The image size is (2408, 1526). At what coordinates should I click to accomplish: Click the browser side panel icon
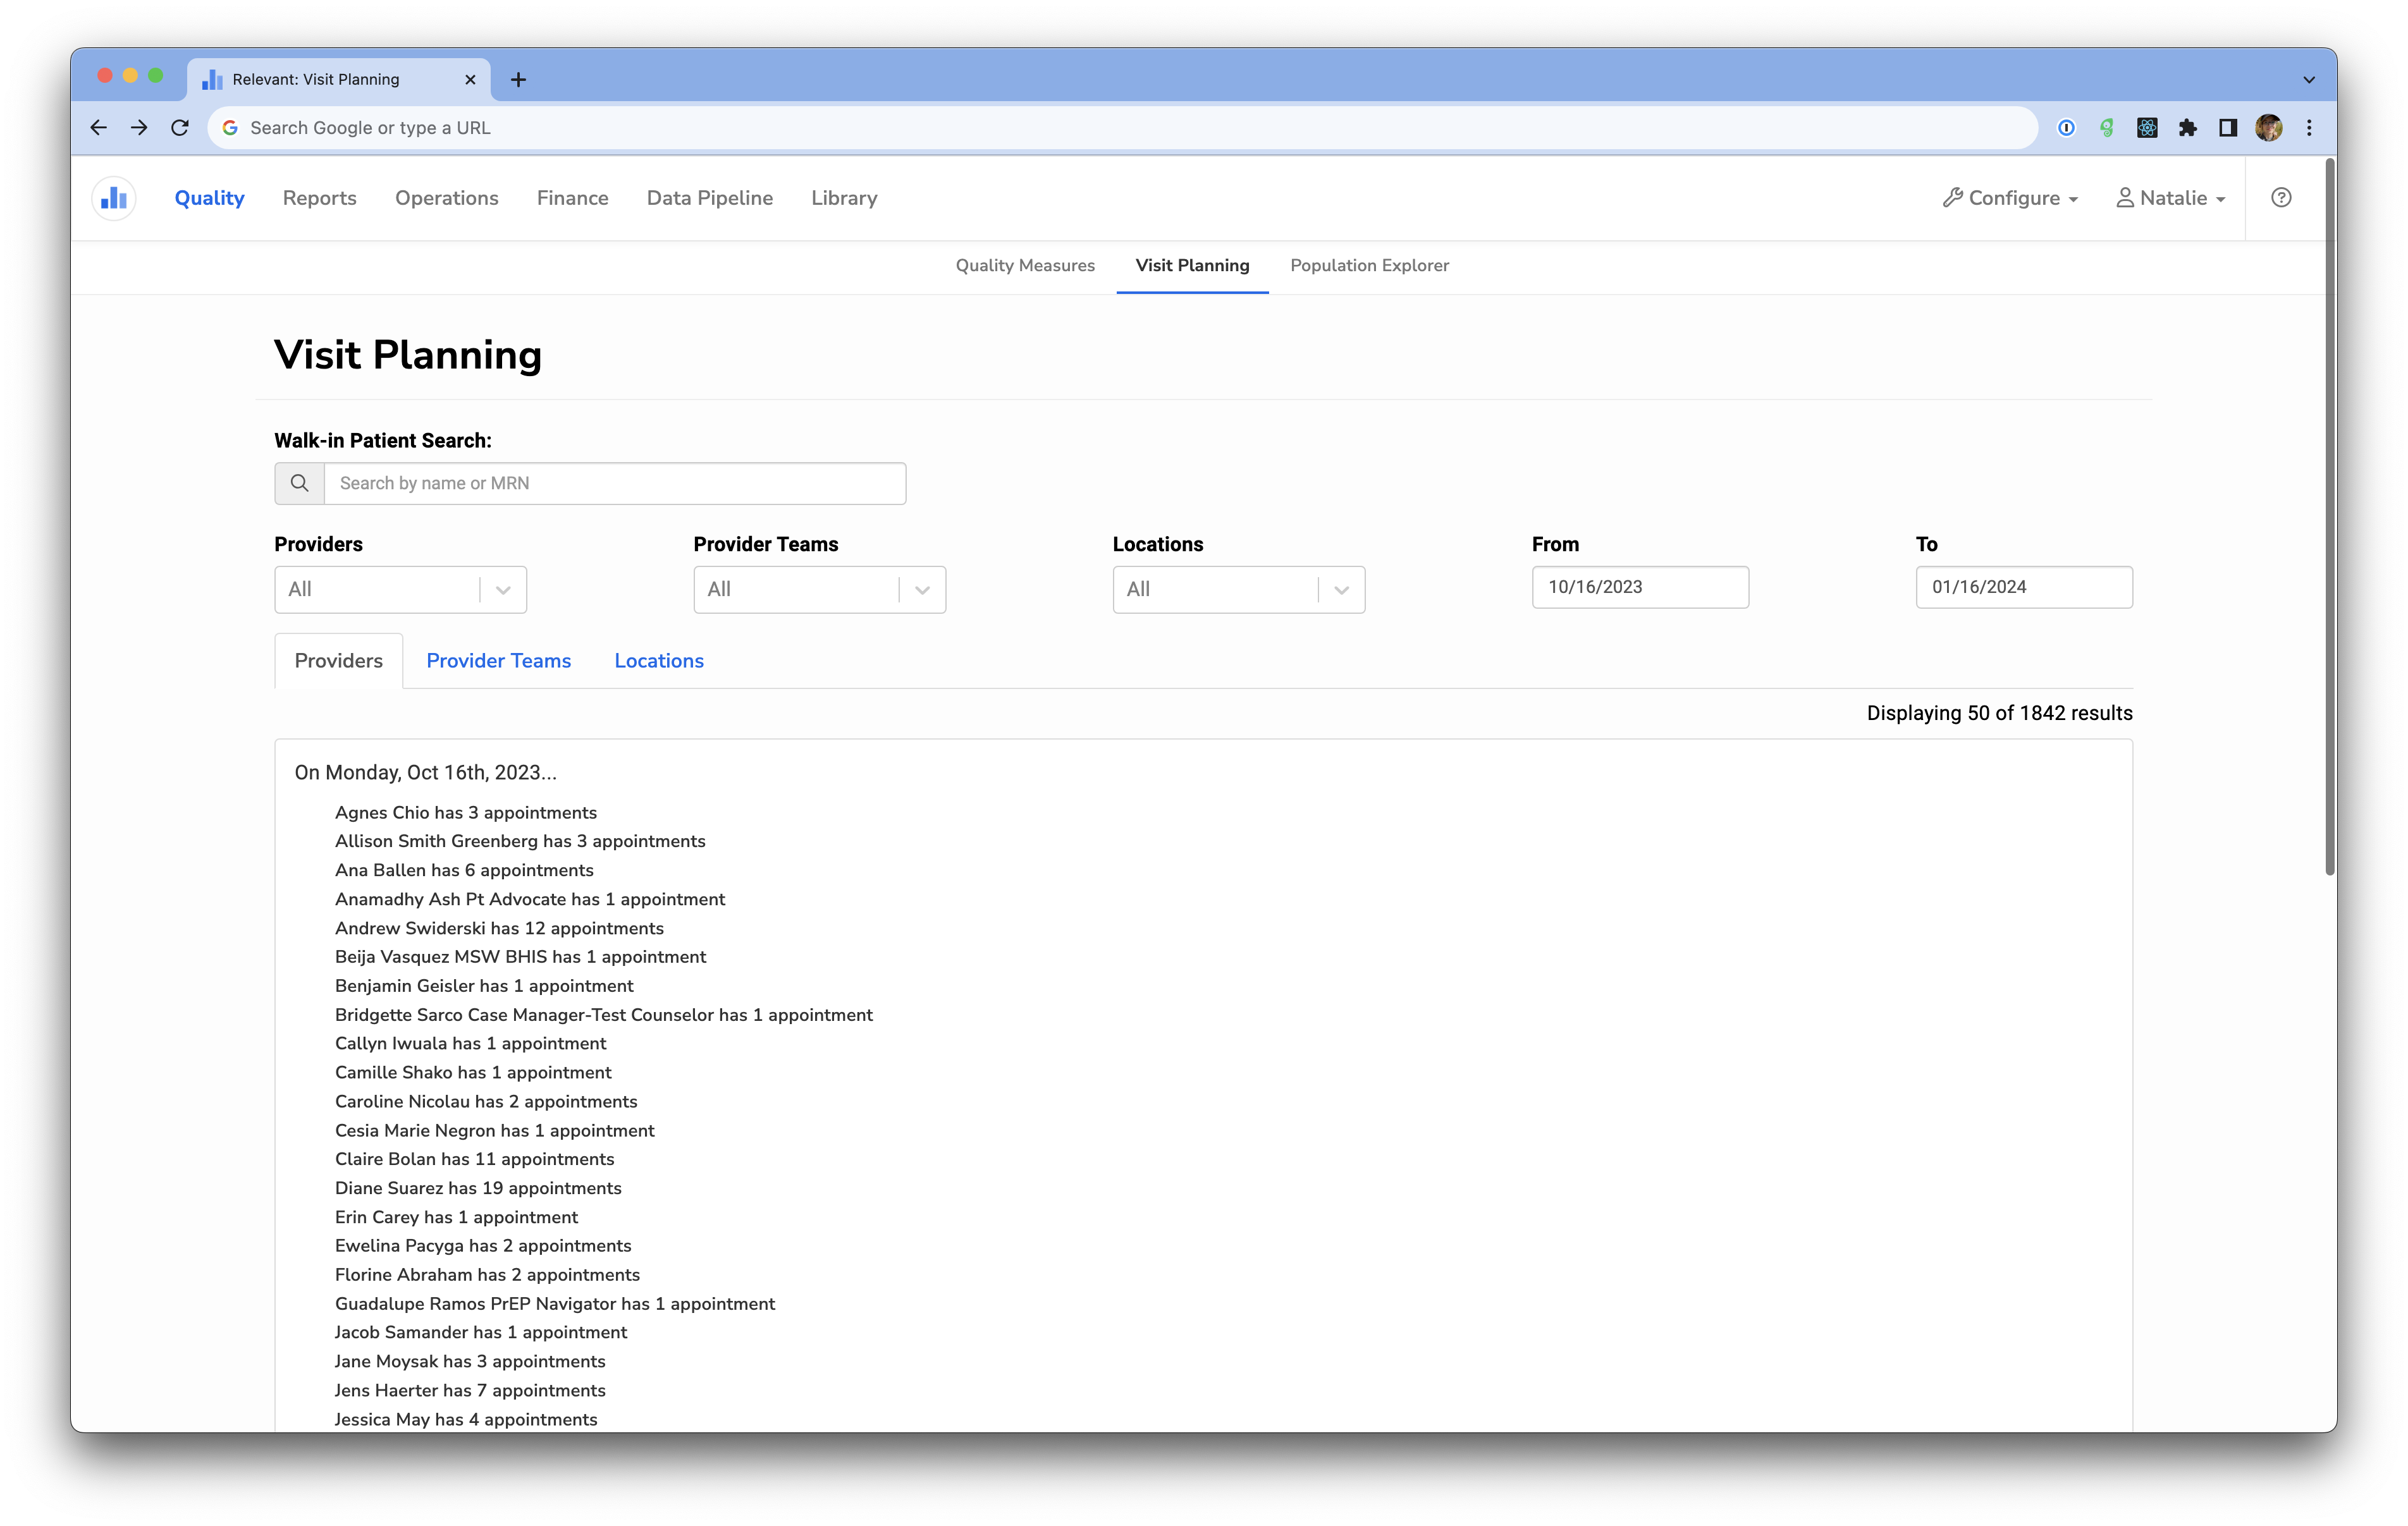coord(2227,128)
